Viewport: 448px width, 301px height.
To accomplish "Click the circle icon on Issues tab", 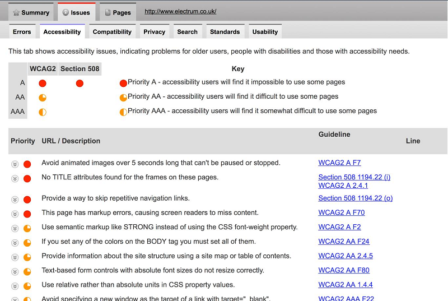I will coord(66,12).
